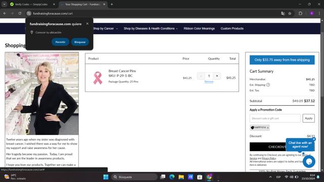
Task: Launch Microsoft Edge from taskbar
Action: [172, 177]
